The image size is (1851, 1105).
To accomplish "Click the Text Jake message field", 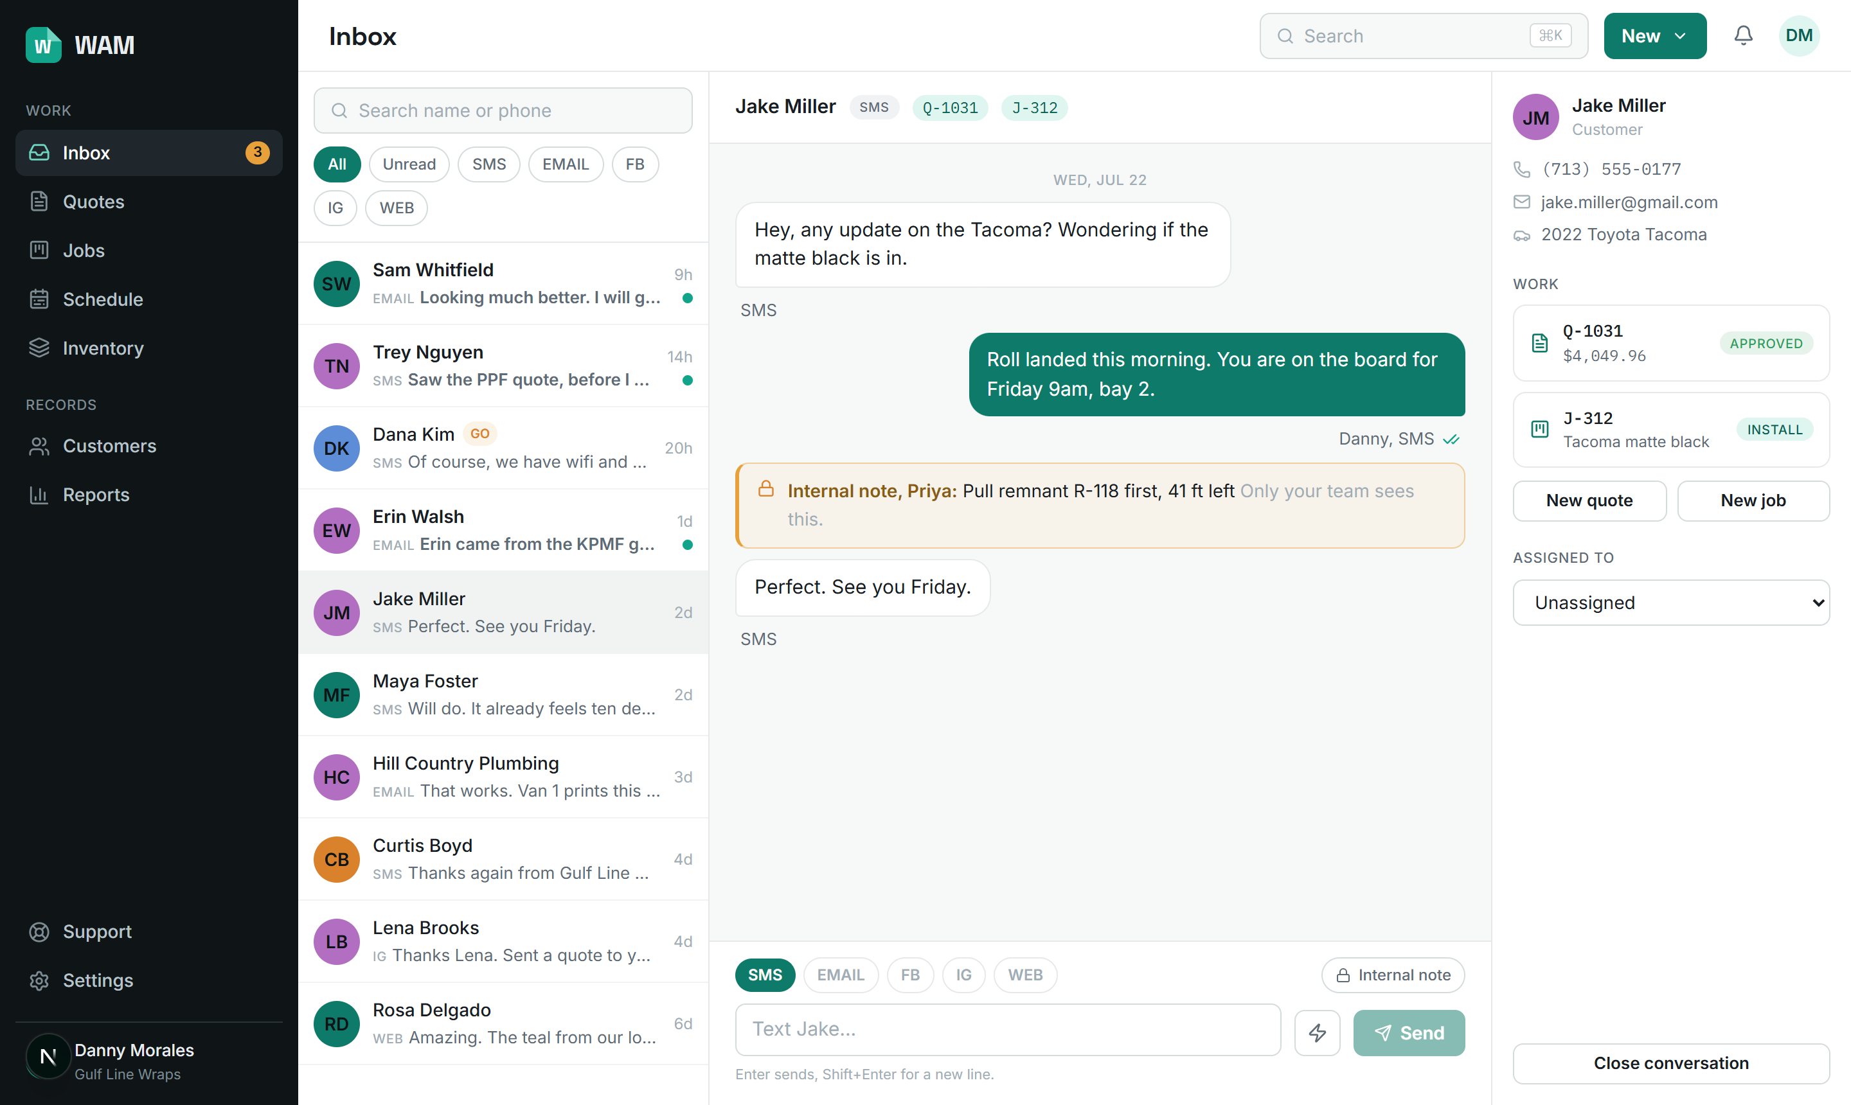I will tap(1008, 1030).
